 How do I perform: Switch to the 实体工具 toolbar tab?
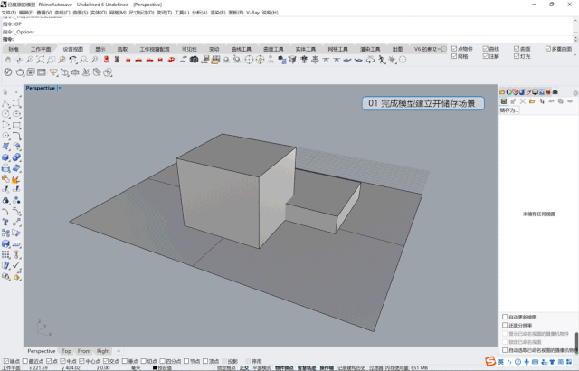(x=306, y=49)
